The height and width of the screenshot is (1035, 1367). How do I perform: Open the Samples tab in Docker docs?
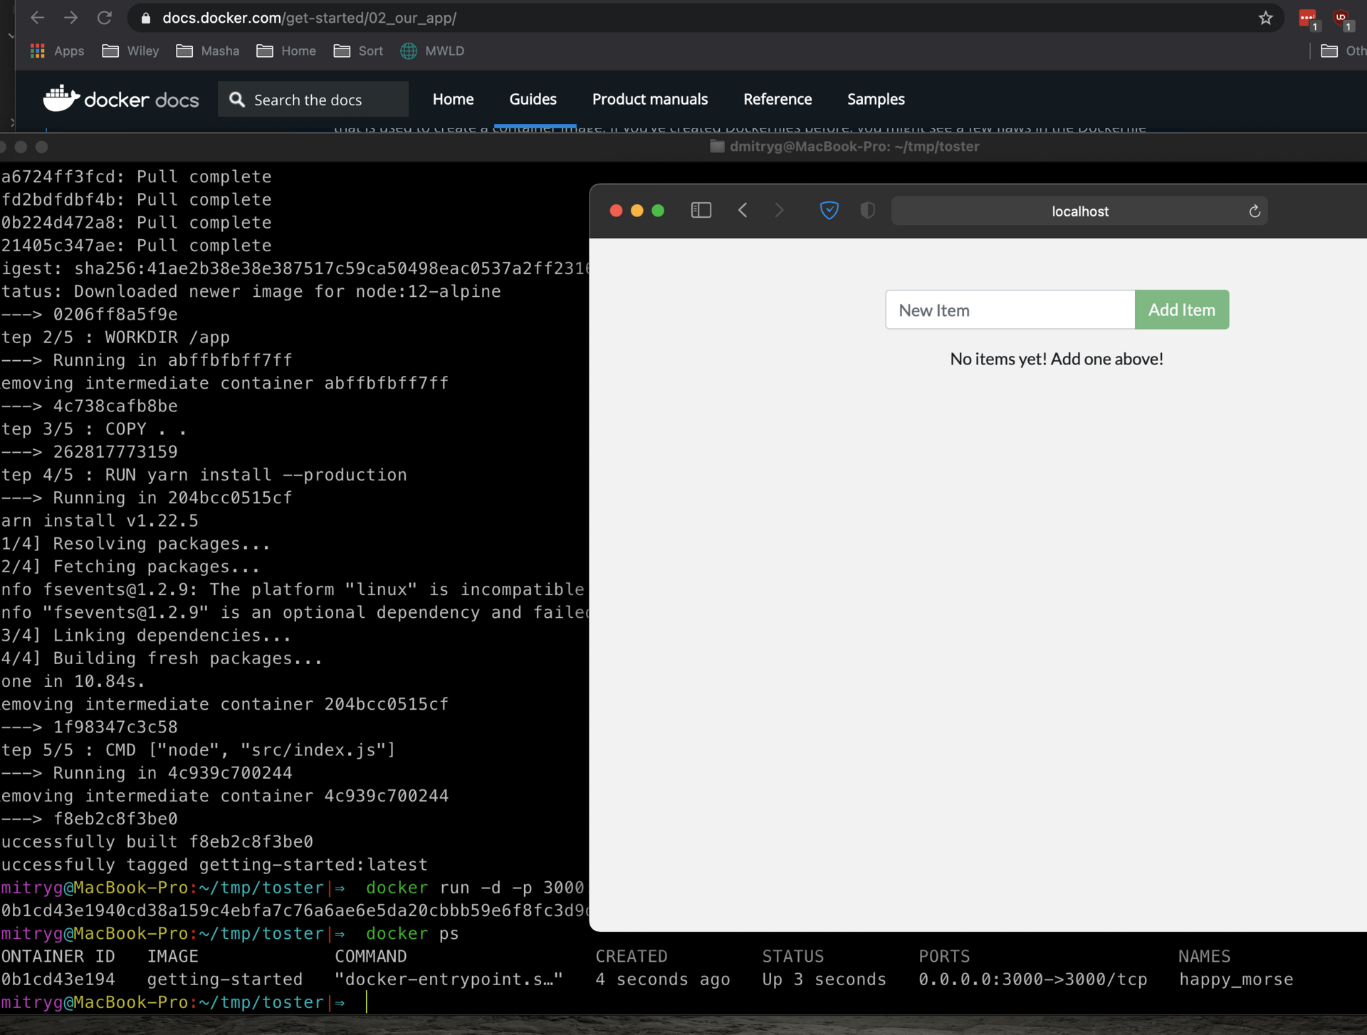876,99
